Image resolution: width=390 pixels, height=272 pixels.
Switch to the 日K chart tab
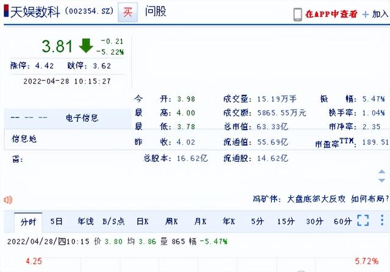point(143,221)
